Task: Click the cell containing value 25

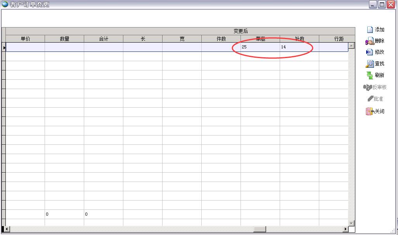Action: (260, 47)
